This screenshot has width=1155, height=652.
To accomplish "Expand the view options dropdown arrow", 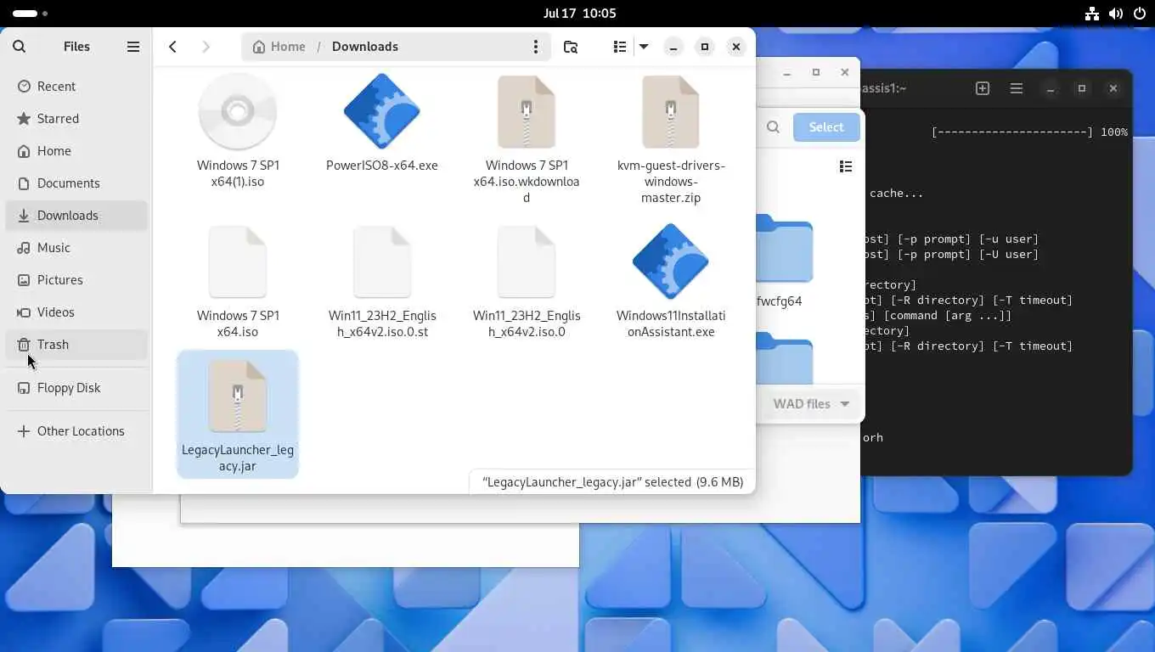I will pos(644,47).
